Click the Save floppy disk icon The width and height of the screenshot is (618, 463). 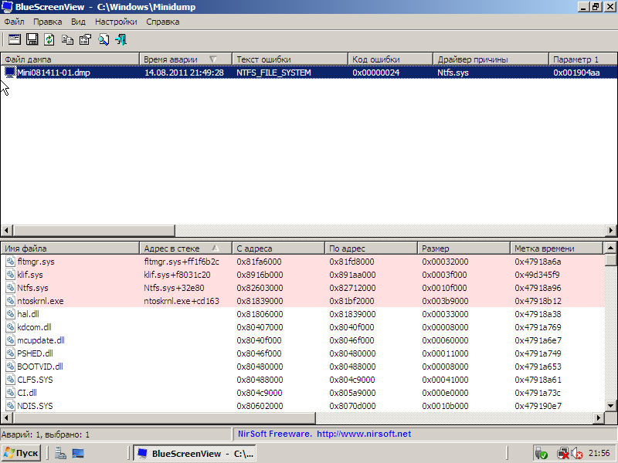(x=32, y=39)
